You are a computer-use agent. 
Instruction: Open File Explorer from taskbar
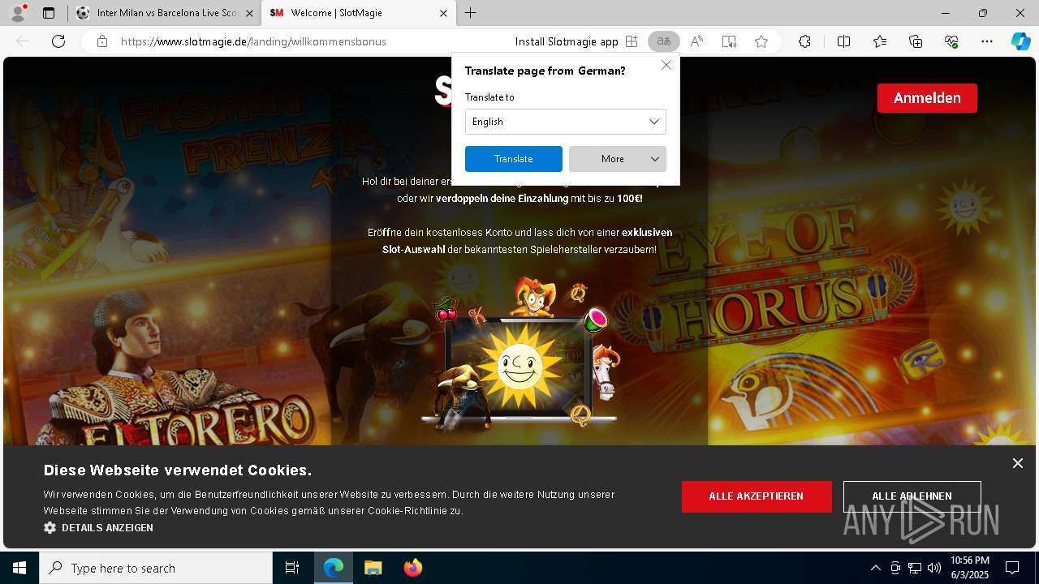pos(373,568)
